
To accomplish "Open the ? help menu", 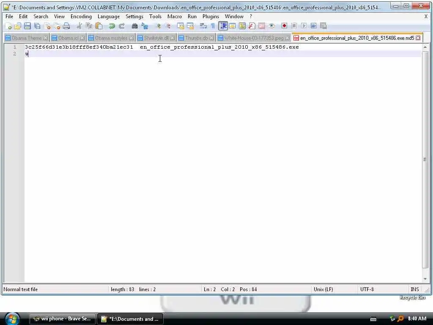I will 251,17.
